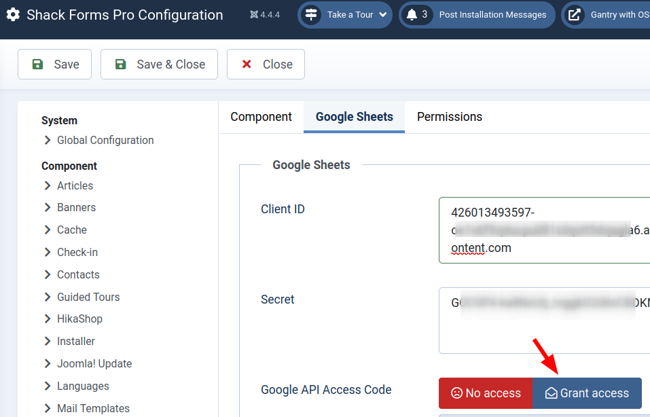Image resolution: width=650 pixels, height=417 pixels.
Task: Click the notifications bell icon
Action: click(412, 15)
